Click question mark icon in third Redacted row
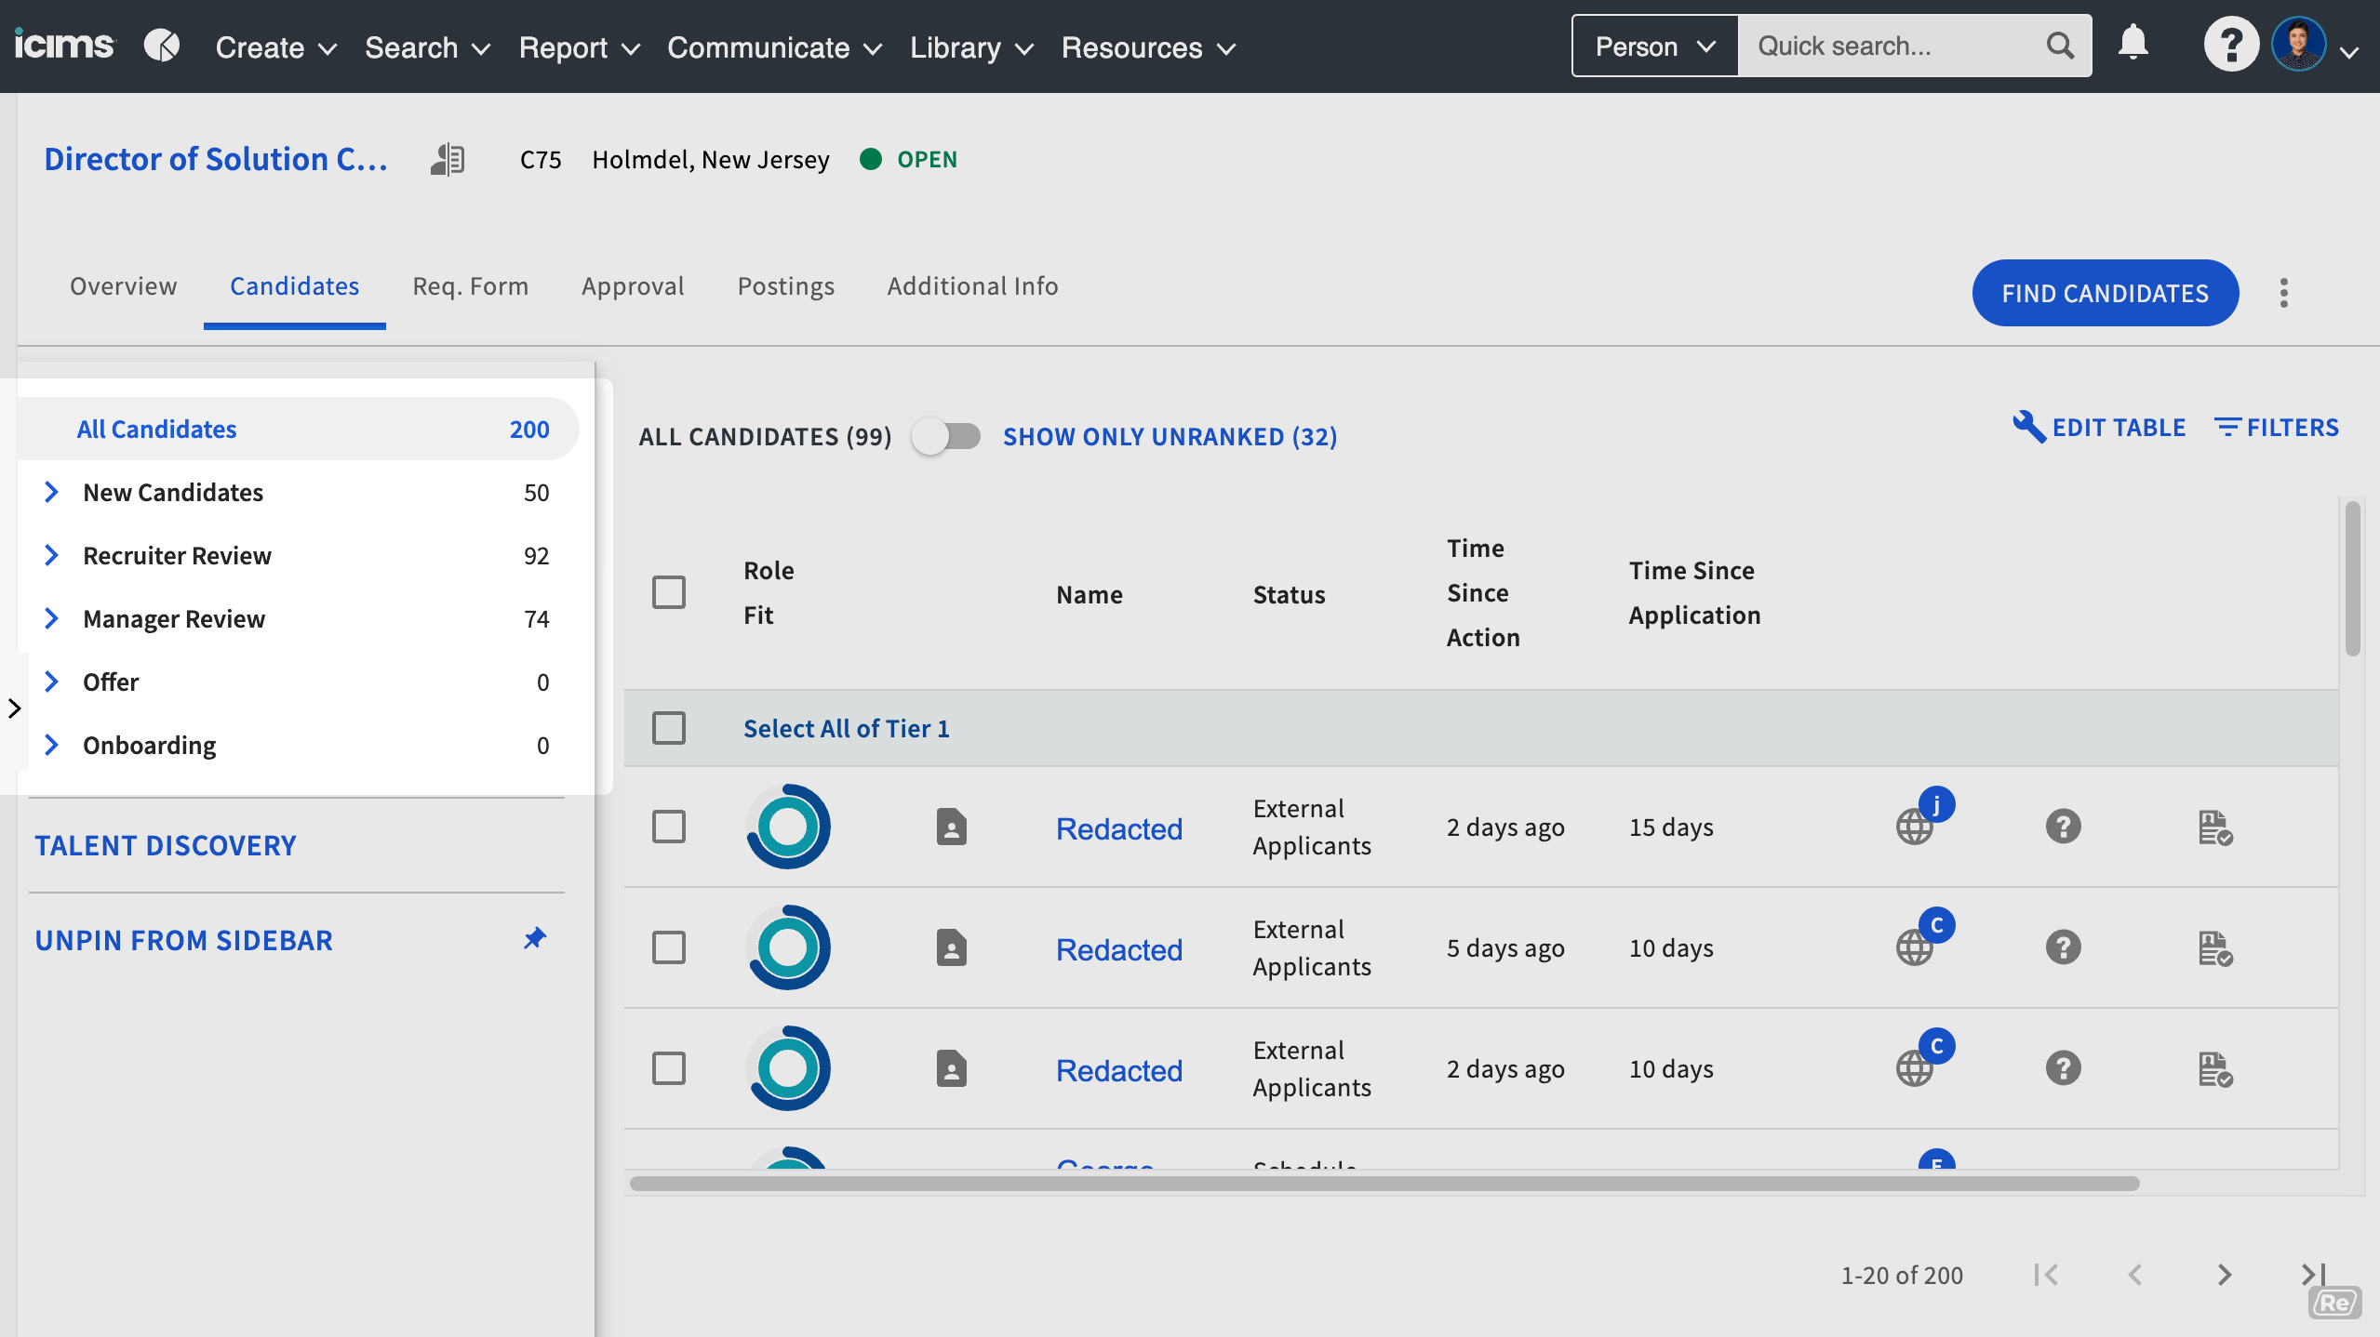The image size is (2380, 1337). pos(2063,1068)
